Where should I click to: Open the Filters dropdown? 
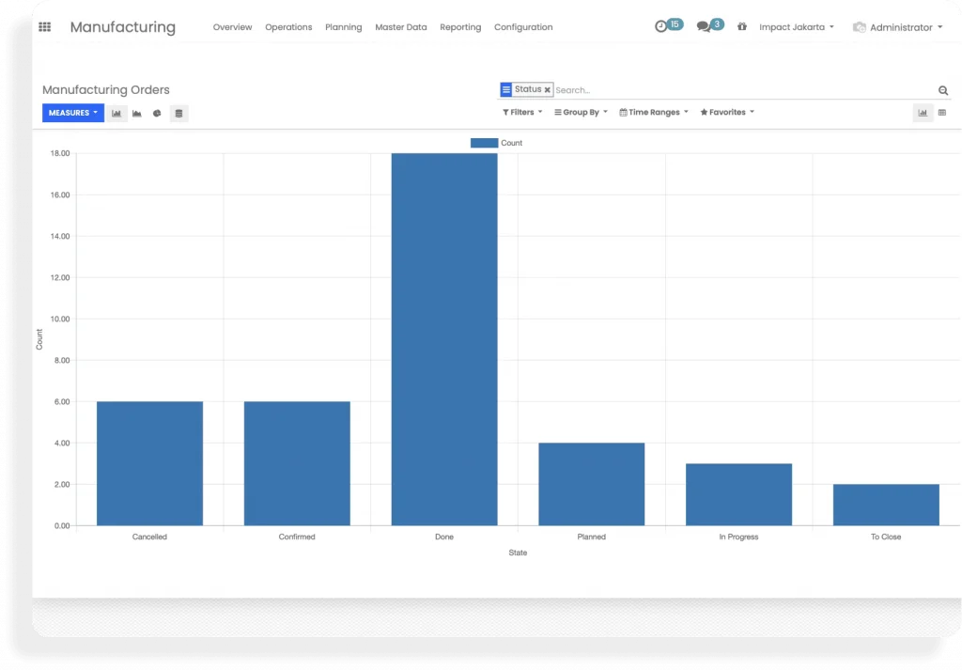pyautogui.click(x=522, y=112)
